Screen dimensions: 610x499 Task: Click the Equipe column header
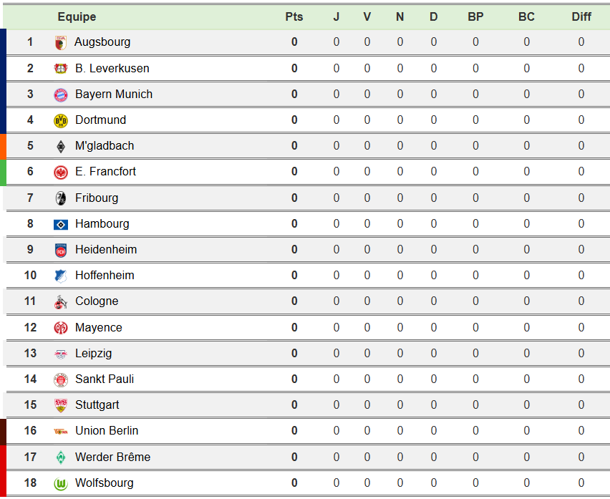pos(77,16)
